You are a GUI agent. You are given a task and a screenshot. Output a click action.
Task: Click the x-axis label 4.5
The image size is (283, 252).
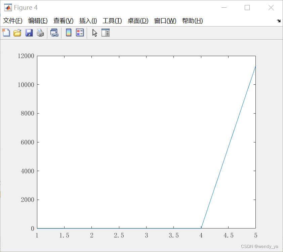click(x=228, y=236)
